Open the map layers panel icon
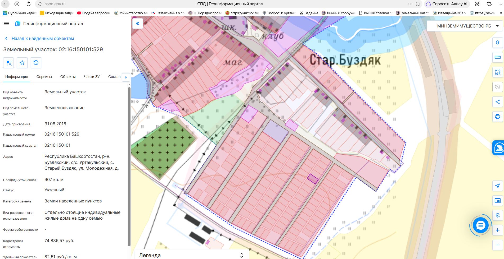 pyautogui.click(x=498, y=43)
